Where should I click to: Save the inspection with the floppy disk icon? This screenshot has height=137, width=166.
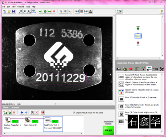(x=13, y=11)
